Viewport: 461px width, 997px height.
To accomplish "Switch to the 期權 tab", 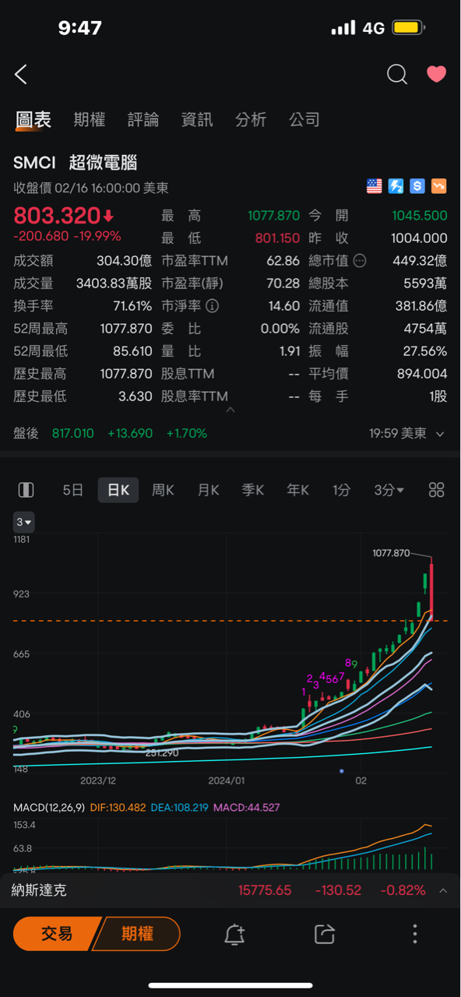I will [x=90, y=119].
